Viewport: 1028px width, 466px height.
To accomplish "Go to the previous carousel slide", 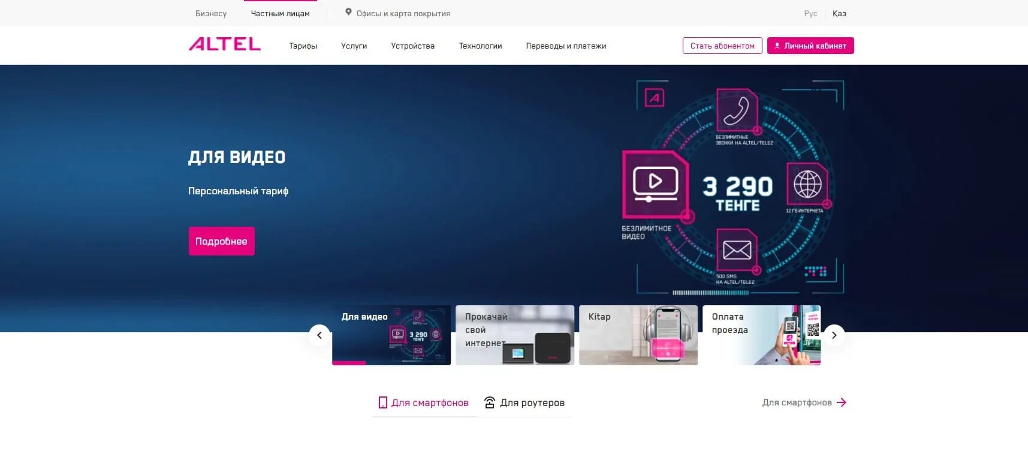I will click(319, 335).
